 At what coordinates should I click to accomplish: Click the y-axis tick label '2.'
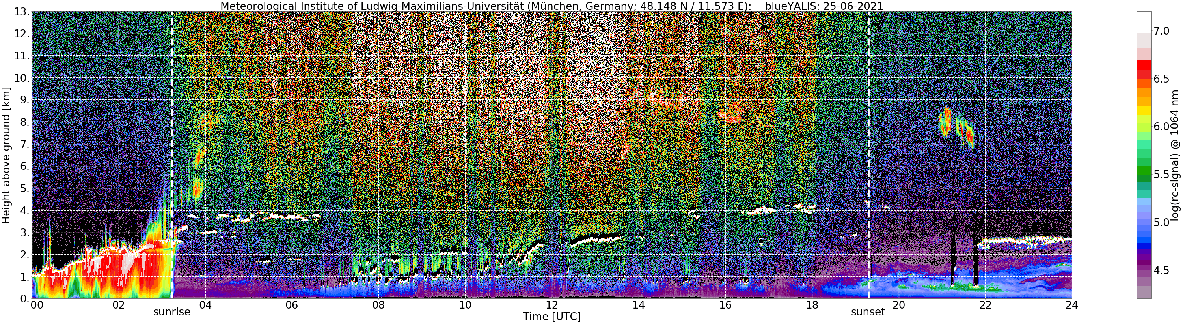tap(24, 255)
